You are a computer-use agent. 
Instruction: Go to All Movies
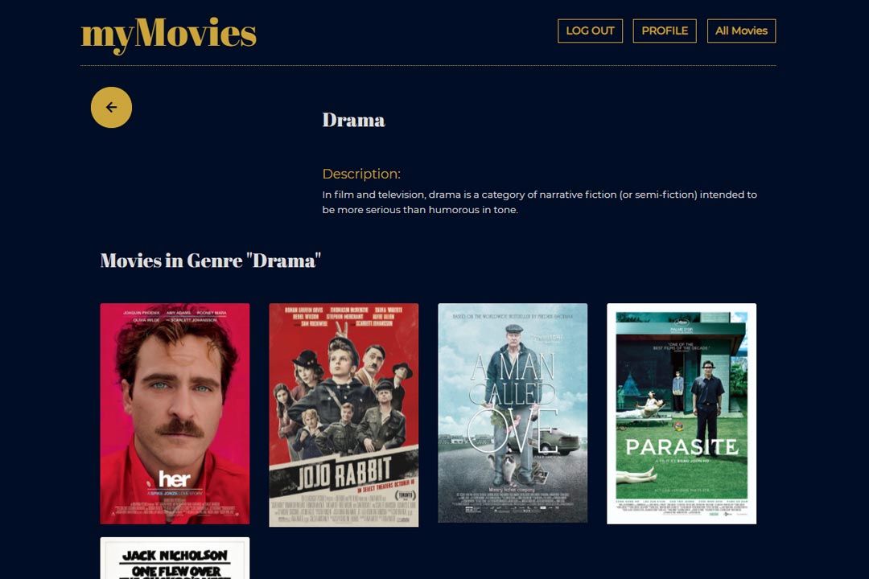(741, 31)
